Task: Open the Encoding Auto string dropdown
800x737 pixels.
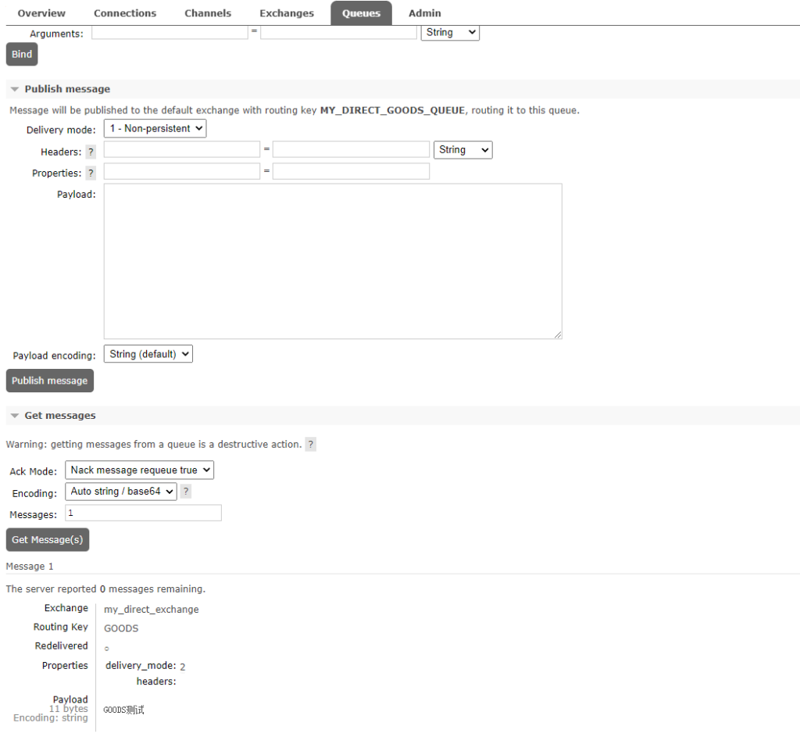Action: click(x=121, y=492)
